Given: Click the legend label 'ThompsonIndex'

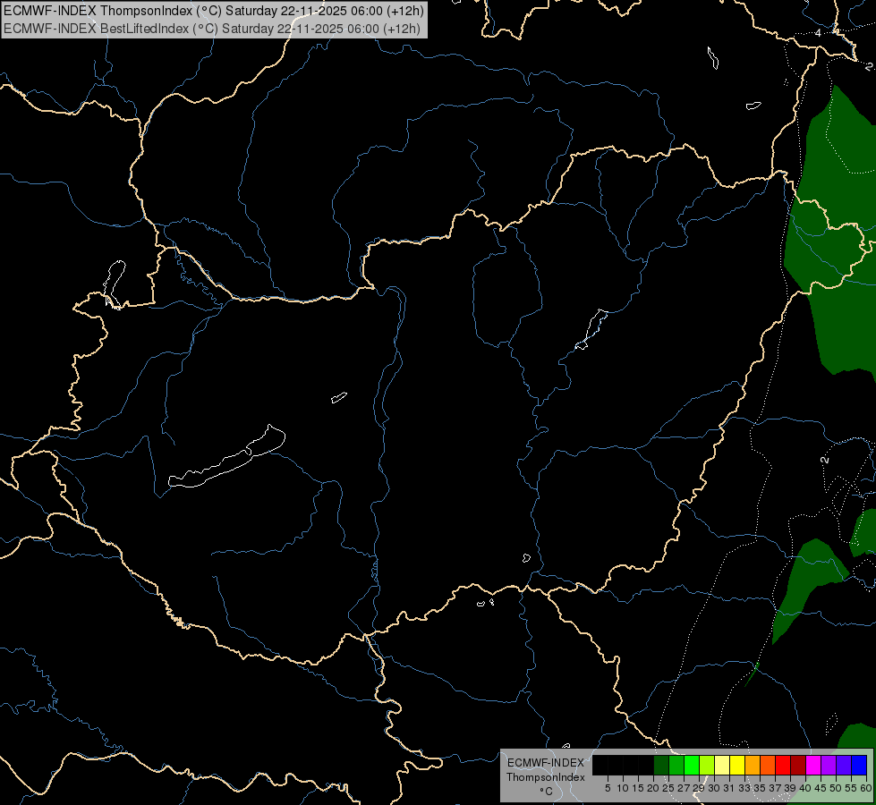Looking at the screenshot, I should [545, 777].
